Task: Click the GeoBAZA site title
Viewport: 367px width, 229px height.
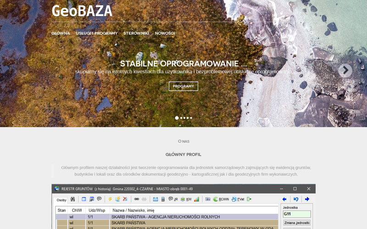Action: tap(82, 11)
